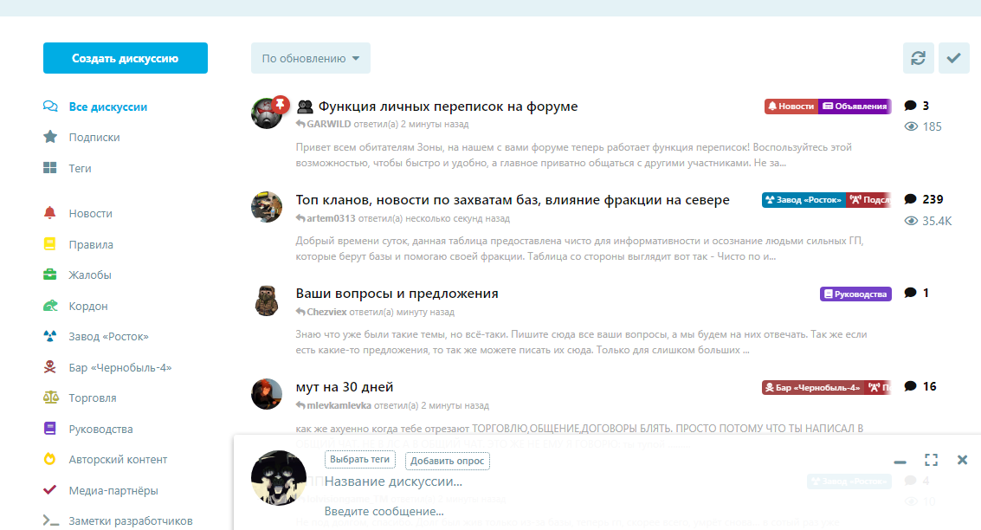The image size is (981, 530).
Task: Click the red Новости tag label on first thread
Action: tap(791, 107)
